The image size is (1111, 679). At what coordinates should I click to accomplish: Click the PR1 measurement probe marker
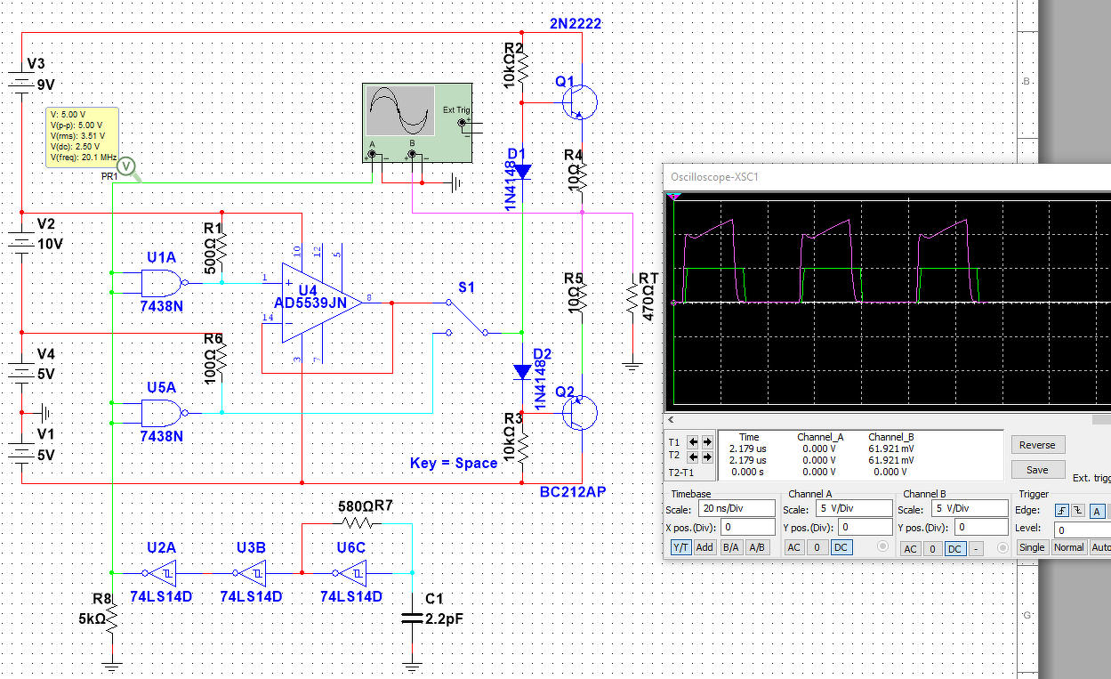[126, 166]
